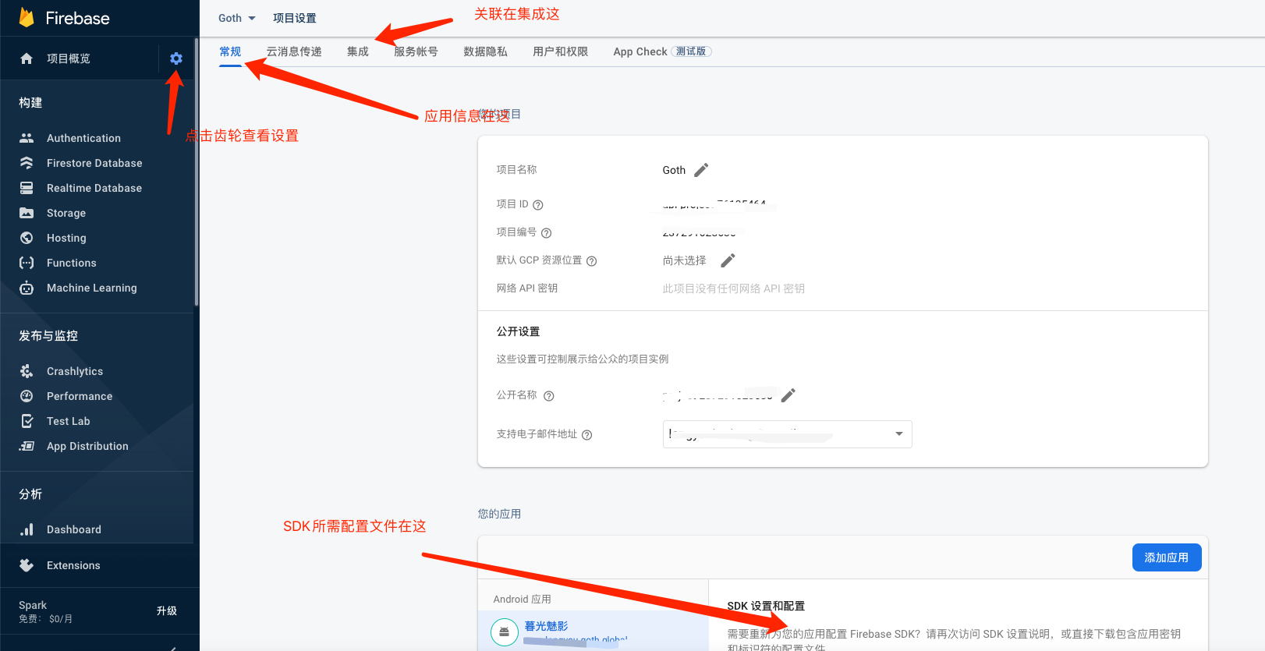Click the App Distribution icon

(x=27, y=446)
